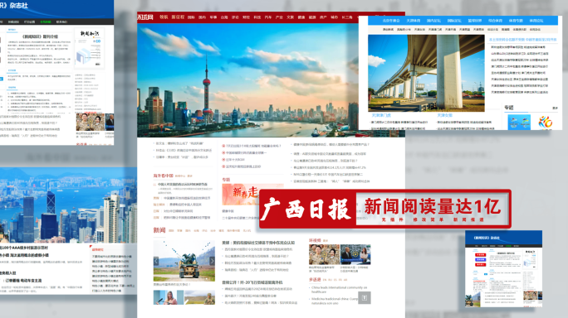The height and width of the screenshot is (318, 568).
Task: Click the gray back-to-top button
Action: pyautogui.click(x=365, y=298)
